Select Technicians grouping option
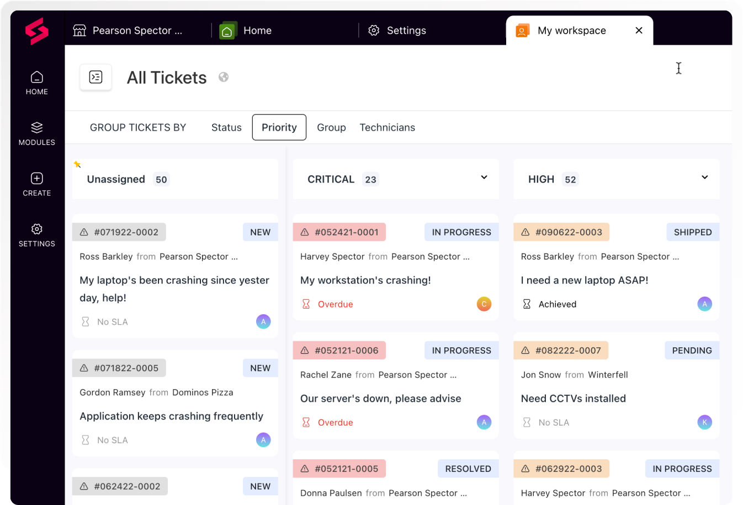The width and height of the screenshot is (743, 505). 387,127
